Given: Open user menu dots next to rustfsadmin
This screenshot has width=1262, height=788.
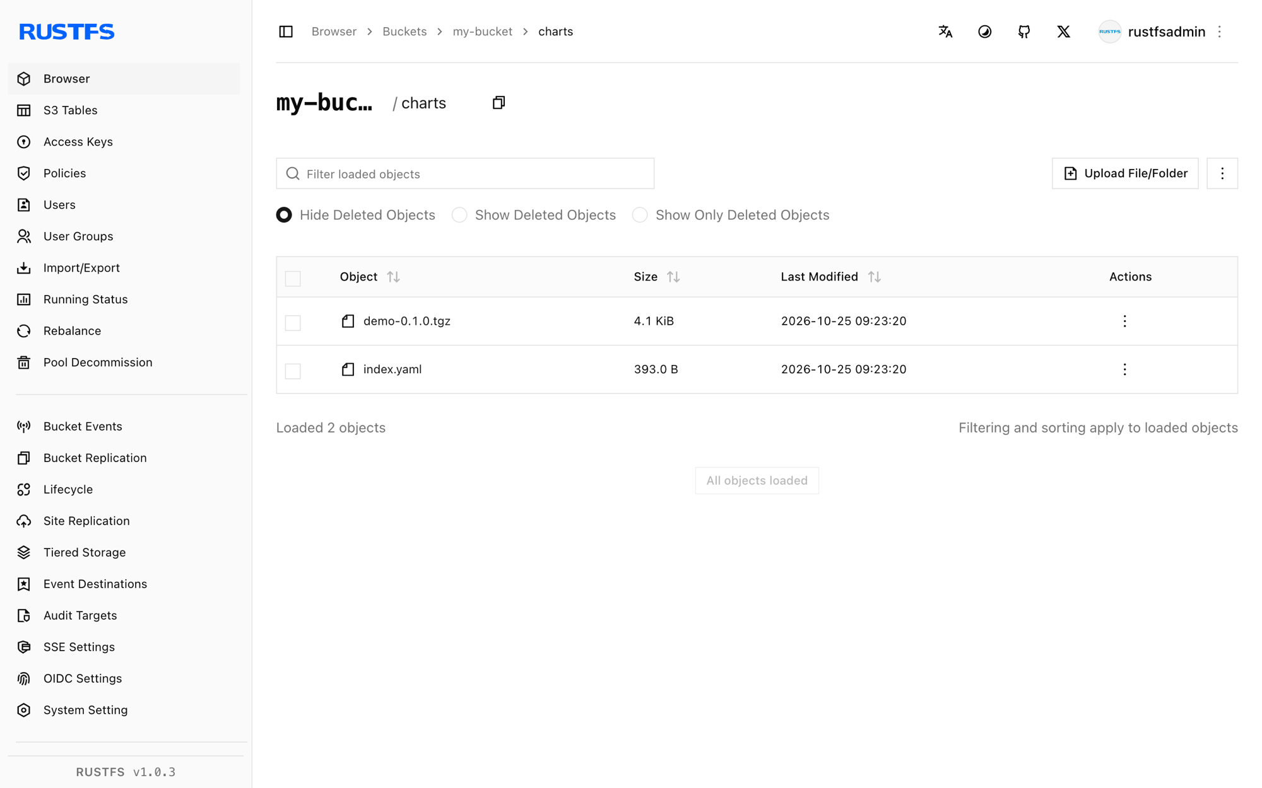Looking at the screenshot, I should pos(1219,32).
